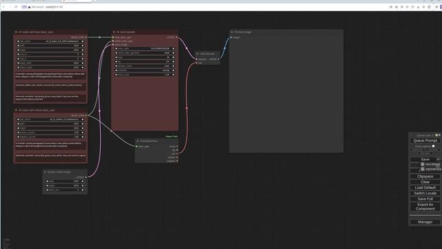Click link midpoint between base pipe and sampler
Viewport: 442px width, 249px height.
pyautogui.click(x=99, y=37)
